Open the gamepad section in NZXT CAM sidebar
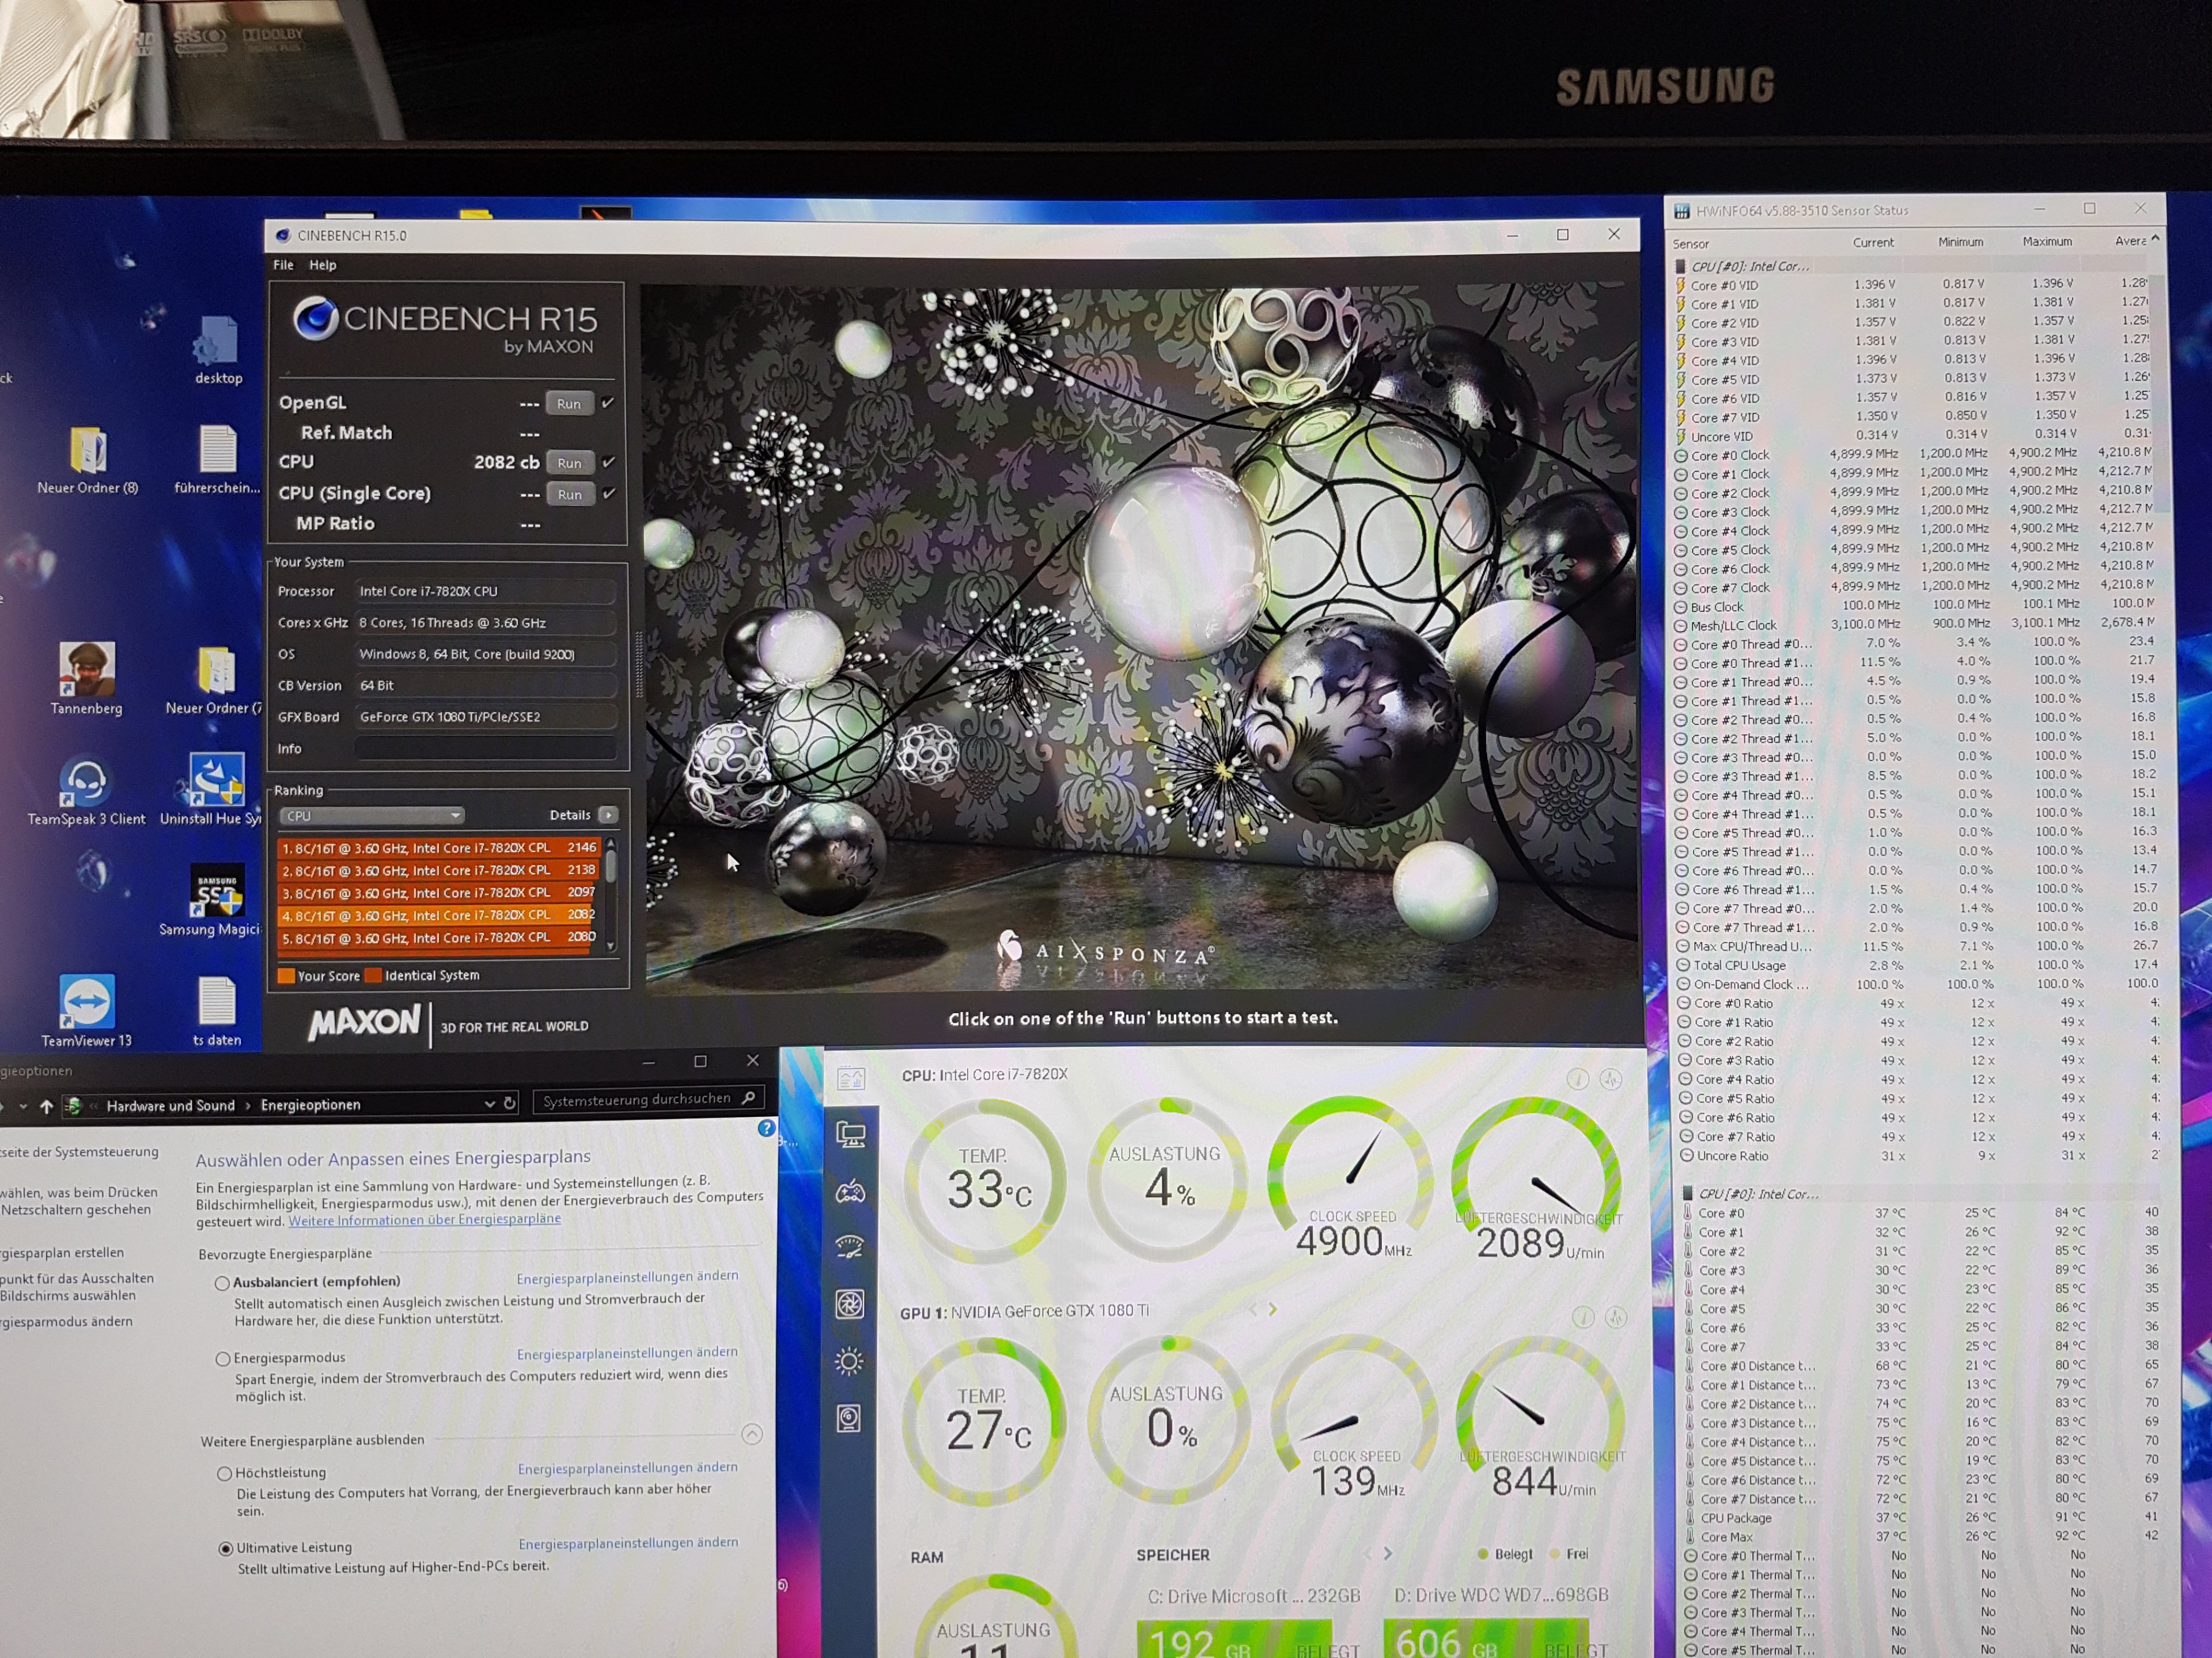Image resolution: width=2212 pixels, height=1658 pixels. tap(850, 1191)
